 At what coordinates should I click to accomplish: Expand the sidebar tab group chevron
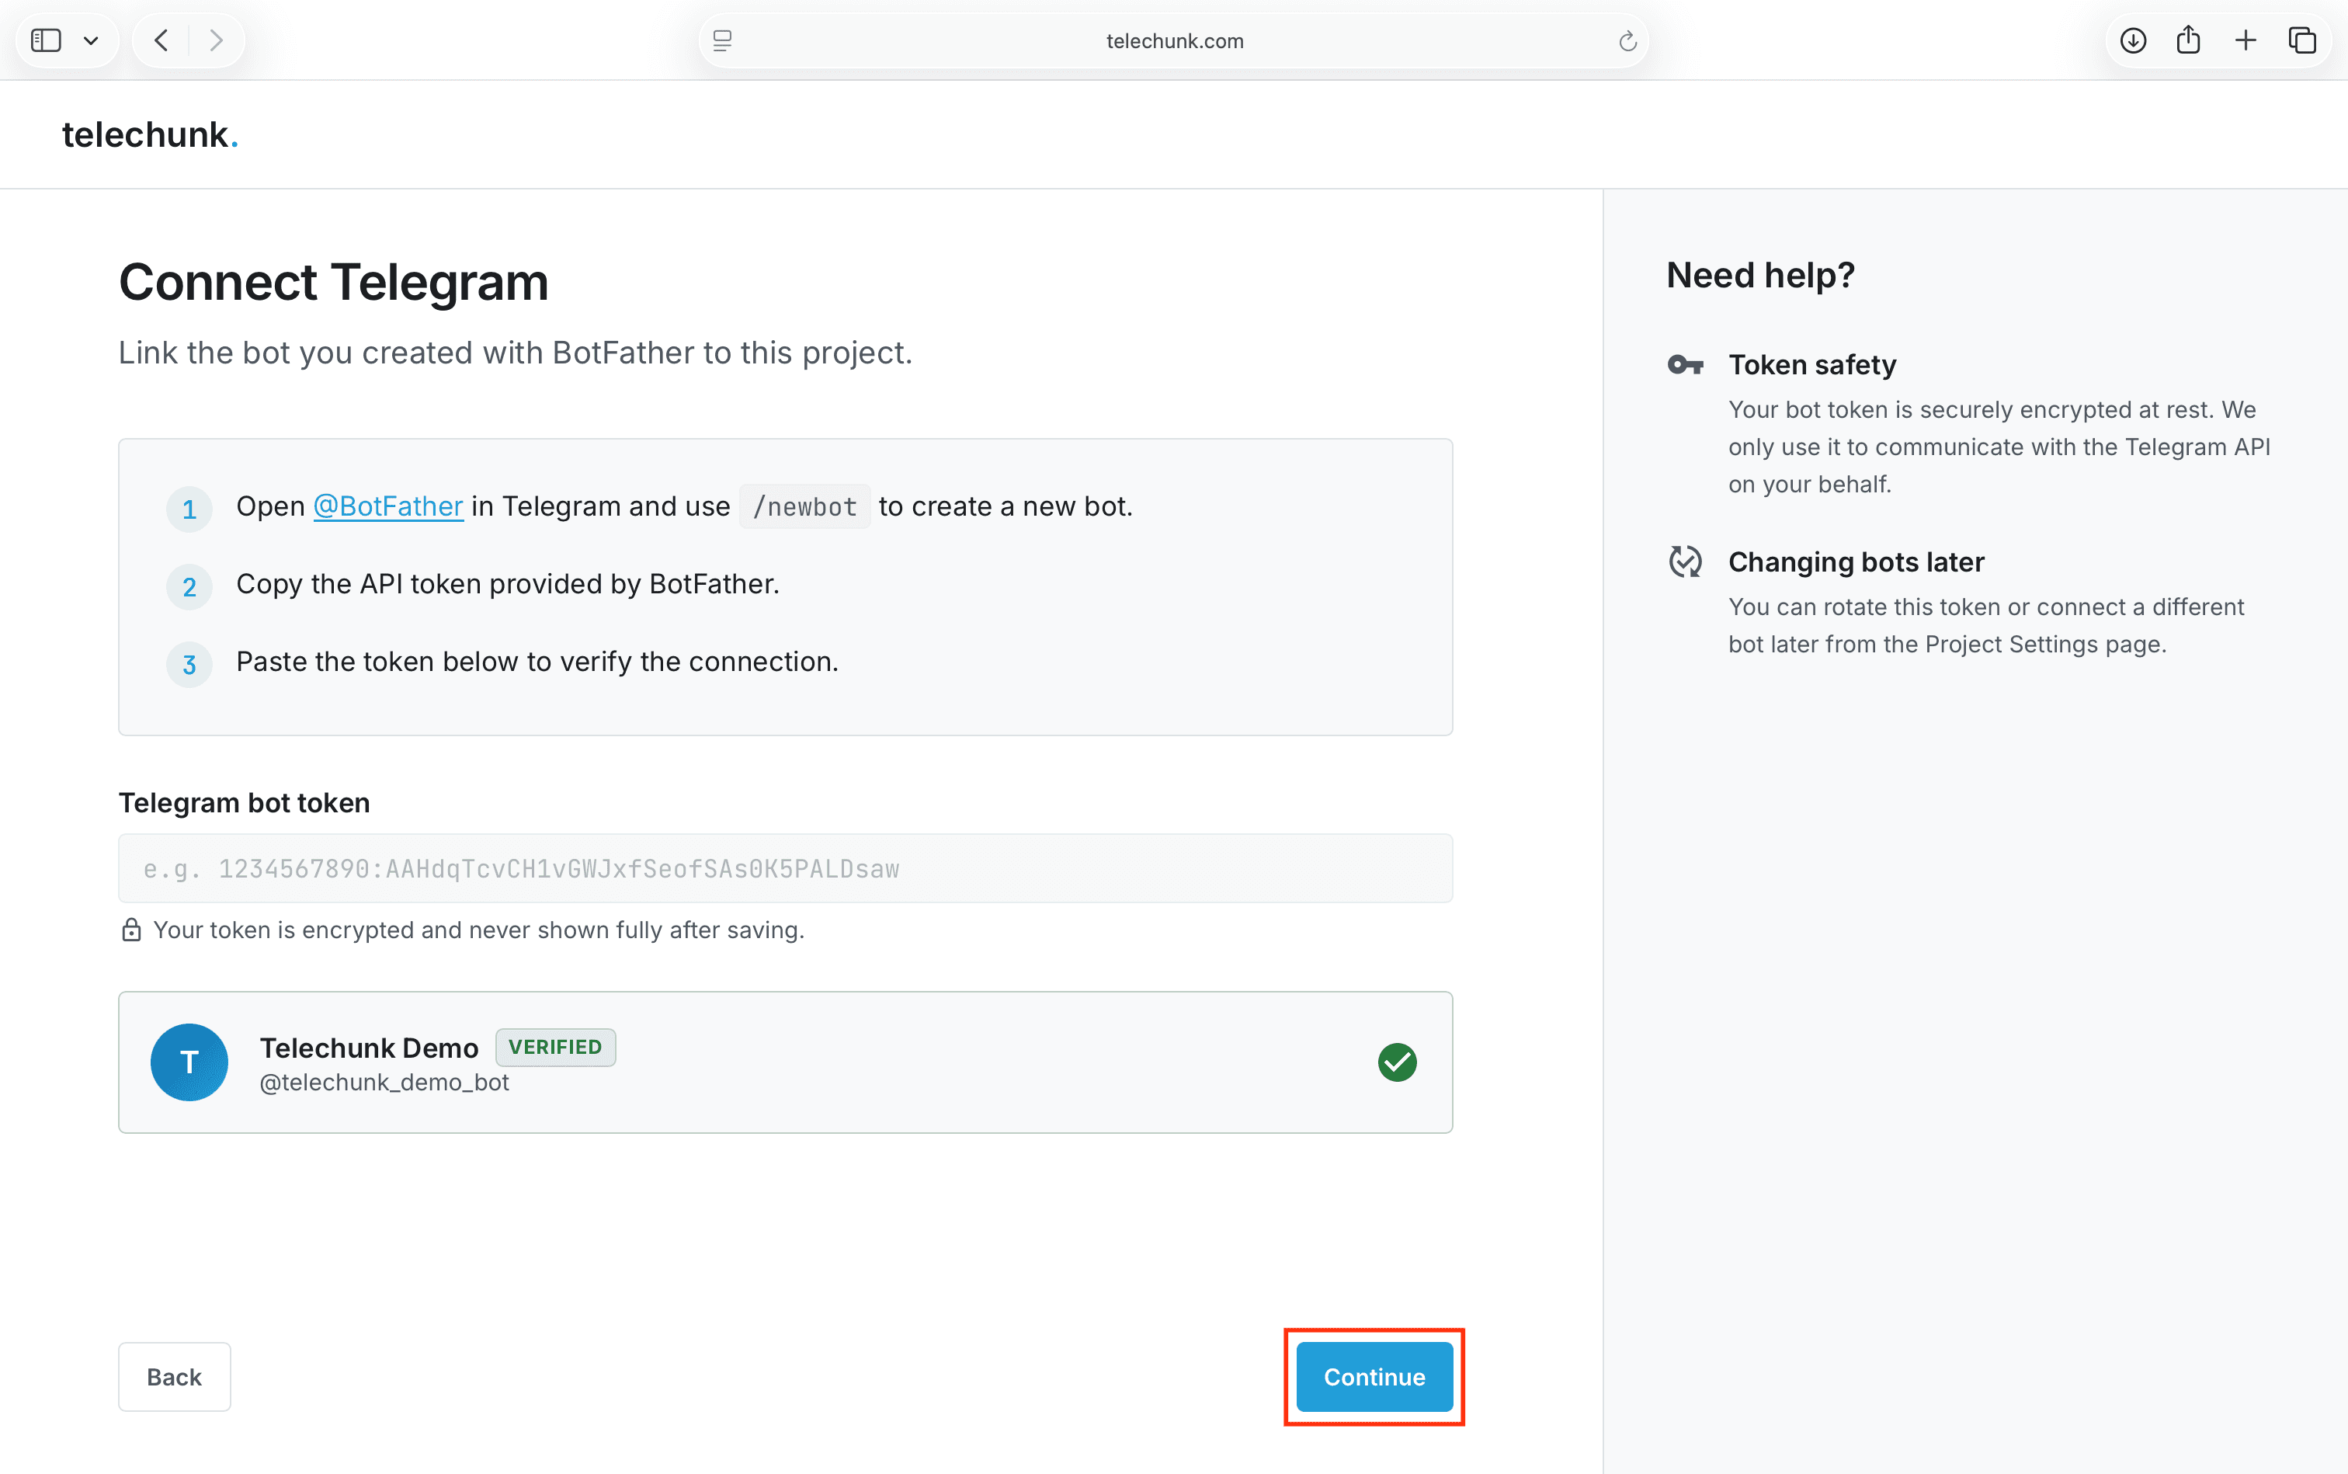click(91, 40)
